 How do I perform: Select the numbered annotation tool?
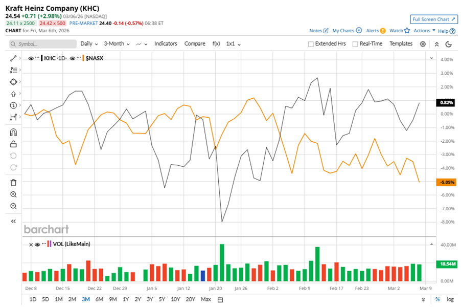[x=13, y=105]
